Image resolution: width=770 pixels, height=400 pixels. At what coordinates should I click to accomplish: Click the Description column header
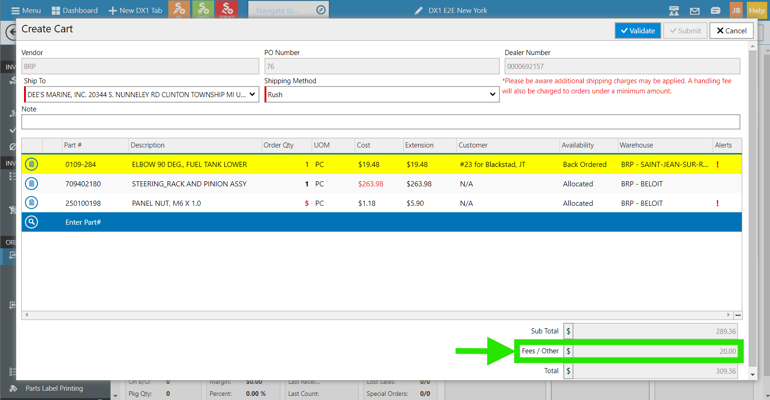tap(195, 145)
